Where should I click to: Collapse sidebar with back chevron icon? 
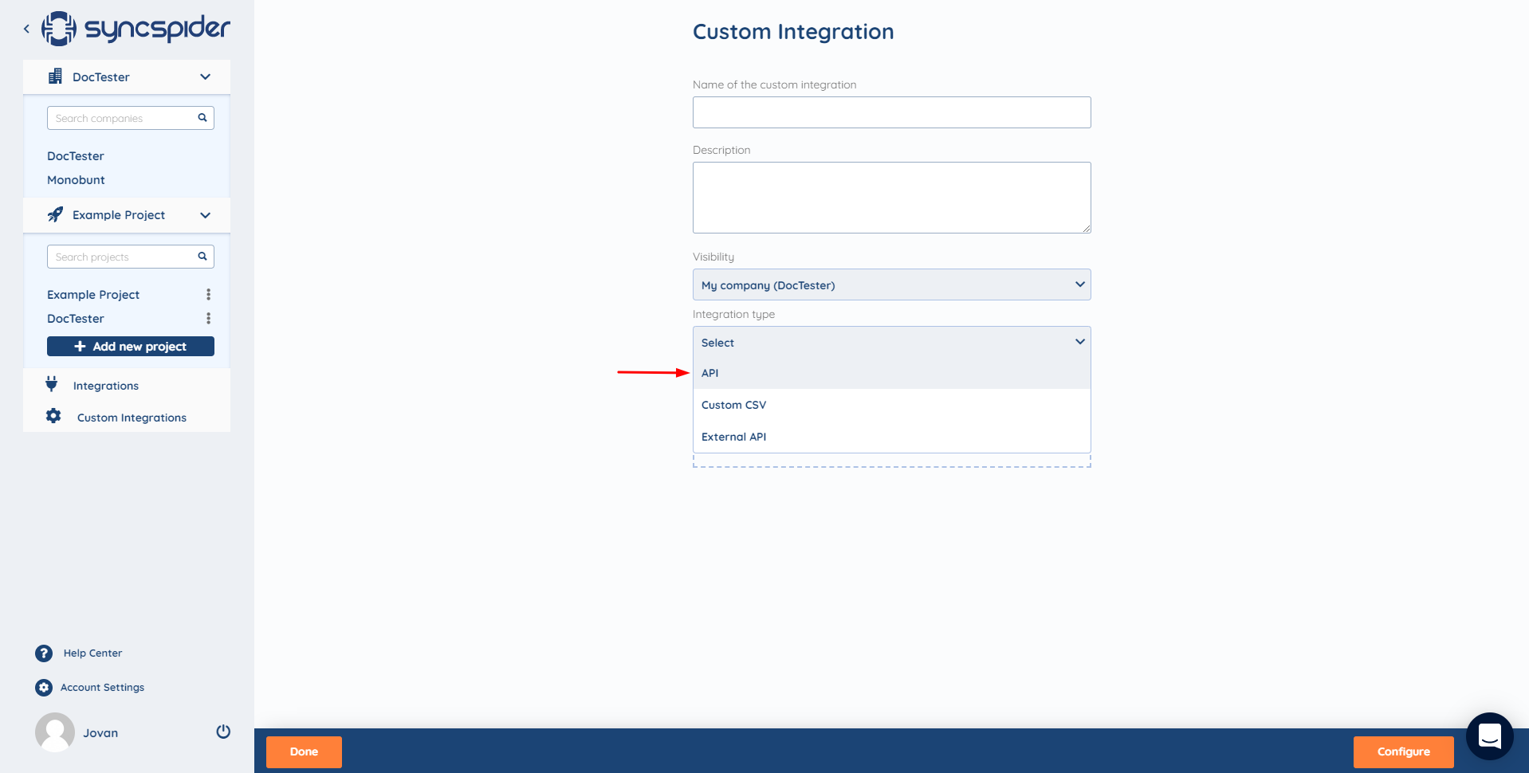(x=26, y=29)
